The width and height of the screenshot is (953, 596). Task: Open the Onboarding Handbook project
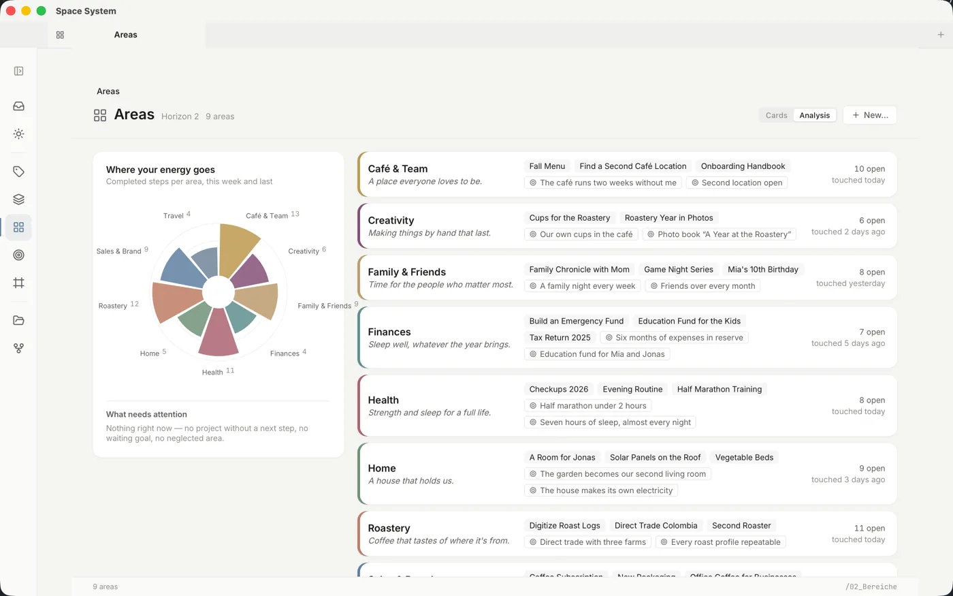743,166
